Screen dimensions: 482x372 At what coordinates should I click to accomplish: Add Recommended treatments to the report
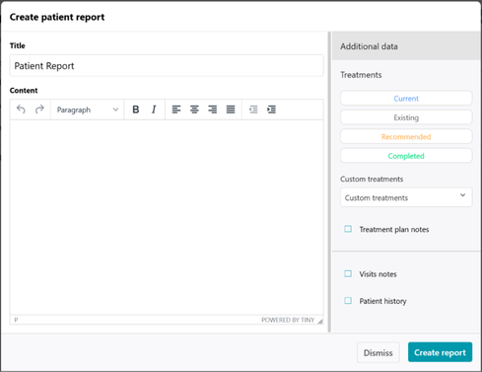pos(406,136)
